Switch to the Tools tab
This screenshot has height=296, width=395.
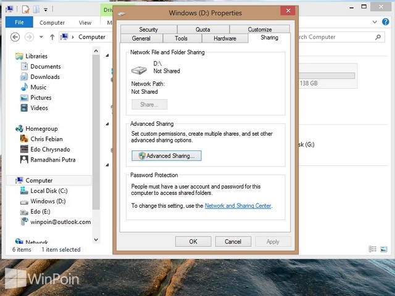click(181, 38)
